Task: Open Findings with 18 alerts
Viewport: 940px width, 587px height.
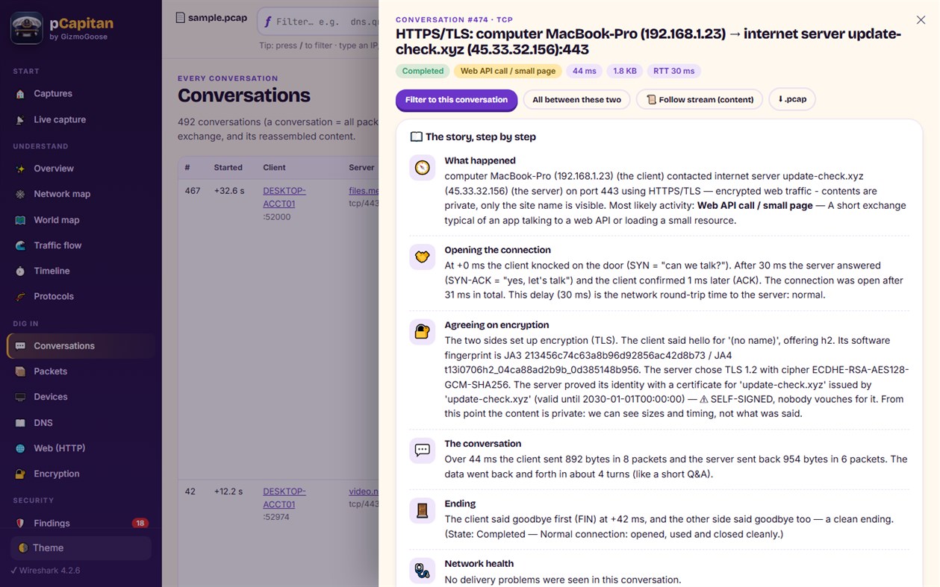Action: 81,524
